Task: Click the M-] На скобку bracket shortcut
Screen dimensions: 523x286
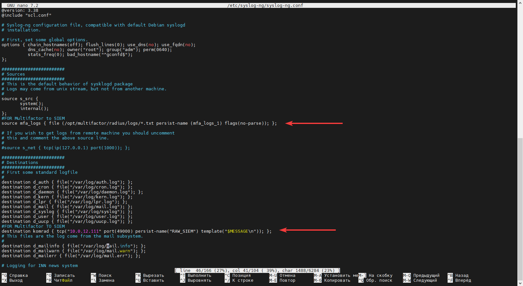Action: [375, 276]
